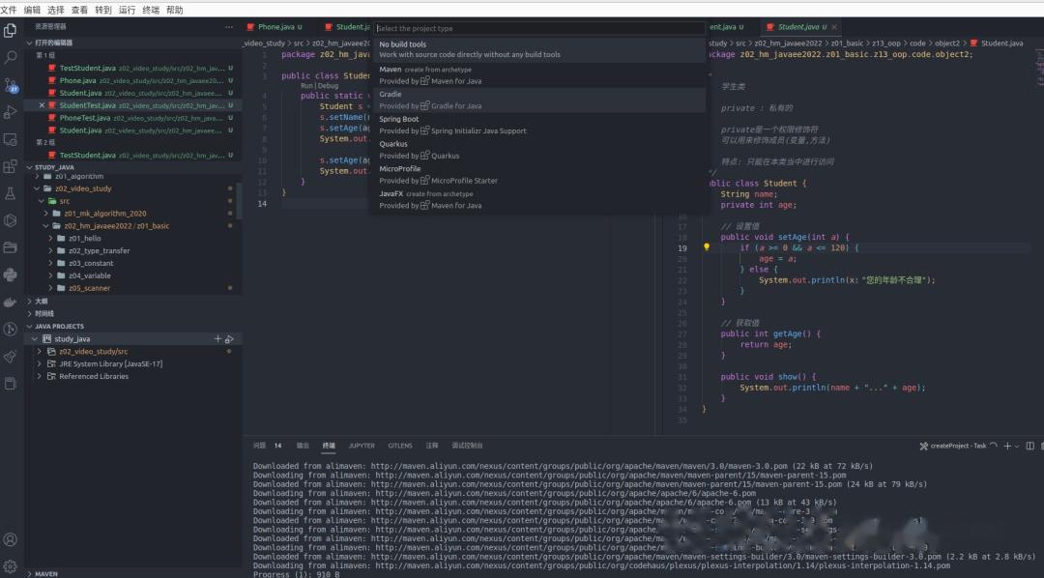This screenshot has width=1044, height=578.
Task: Open terminal launch profile dropdown arrow
Action: 1017,447
